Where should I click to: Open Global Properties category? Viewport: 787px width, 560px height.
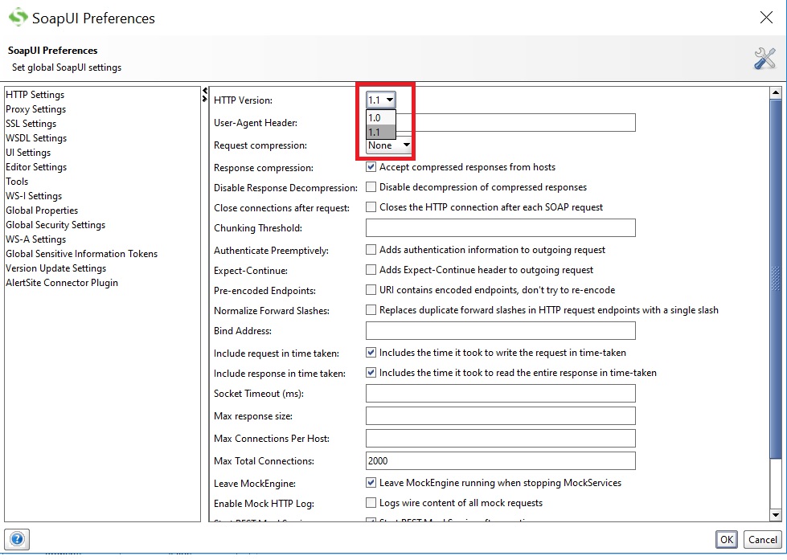[x=42, y=211]
